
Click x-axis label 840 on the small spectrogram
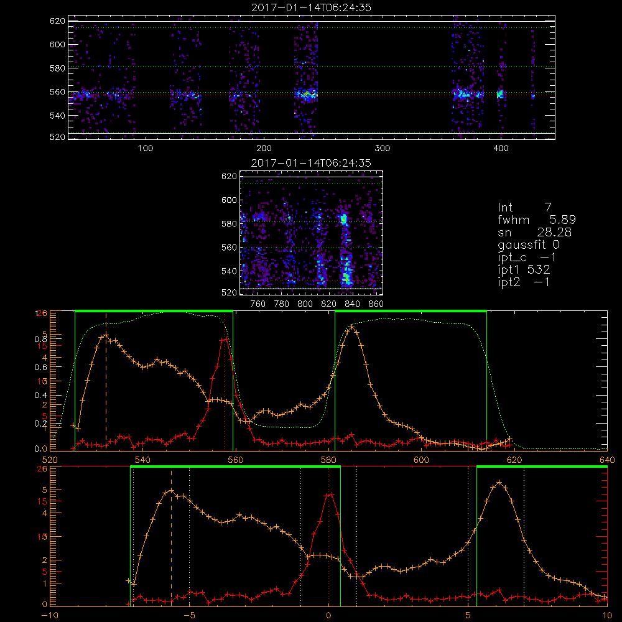point(352,304)
